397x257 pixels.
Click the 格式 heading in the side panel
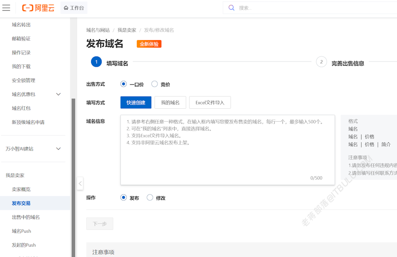point(353,121)
